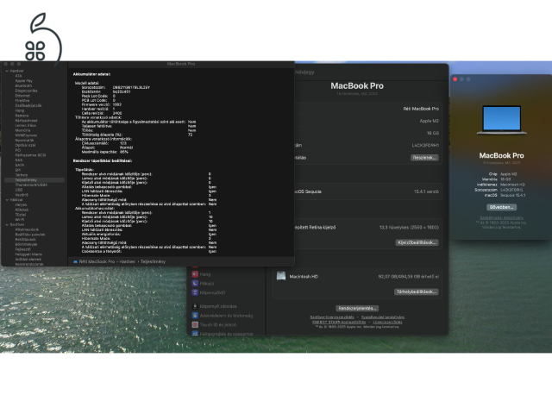Select the highlighted Teljesítmény row
Viewport: 552px width, 414px height.
(x=34, y=180)
